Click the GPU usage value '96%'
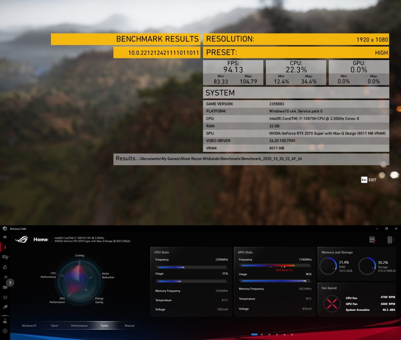 coord(308,274)
